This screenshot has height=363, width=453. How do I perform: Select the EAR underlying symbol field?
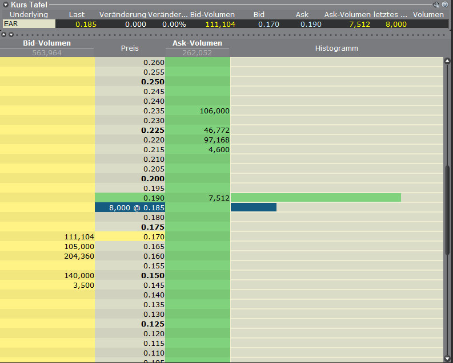tap(29, 24)
